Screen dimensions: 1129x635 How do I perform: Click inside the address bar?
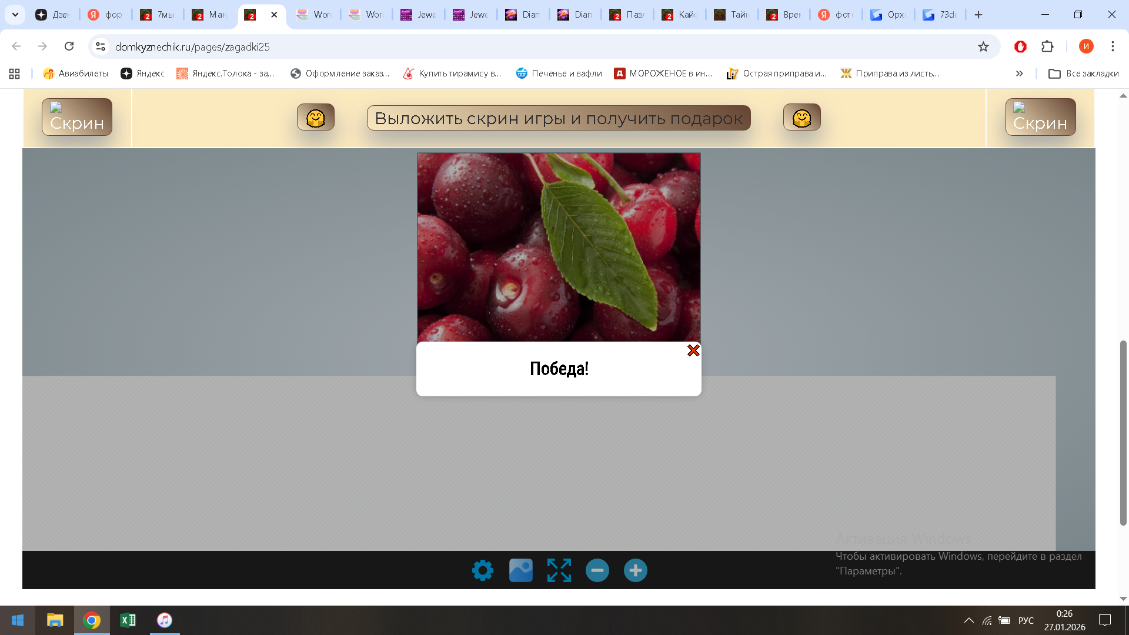click(x=353, y=46)
